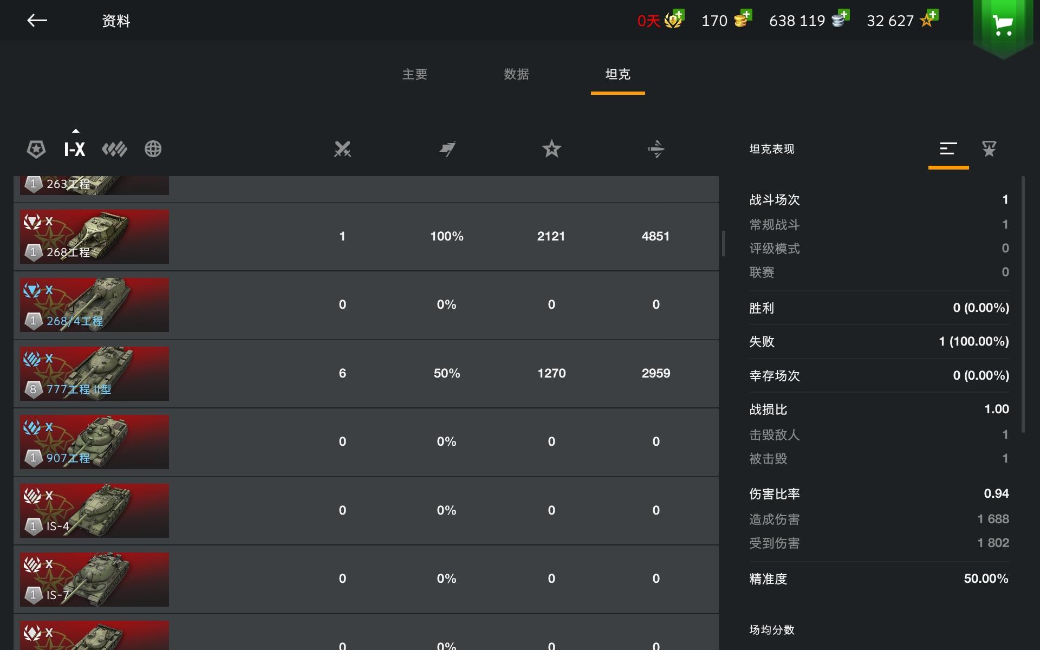Go back with the arrow icon
The height and width of the screenshot is (650, 1040).
pyautogui.click(x=37, y=21)
